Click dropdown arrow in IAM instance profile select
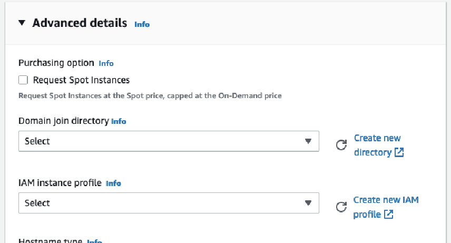The height and width of the screenshot is (243, 451). click(x=308, y=203)
